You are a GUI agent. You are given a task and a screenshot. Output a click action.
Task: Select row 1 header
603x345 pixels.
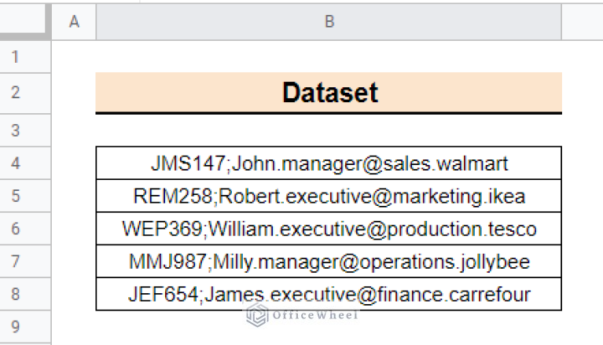pos(25,57)
